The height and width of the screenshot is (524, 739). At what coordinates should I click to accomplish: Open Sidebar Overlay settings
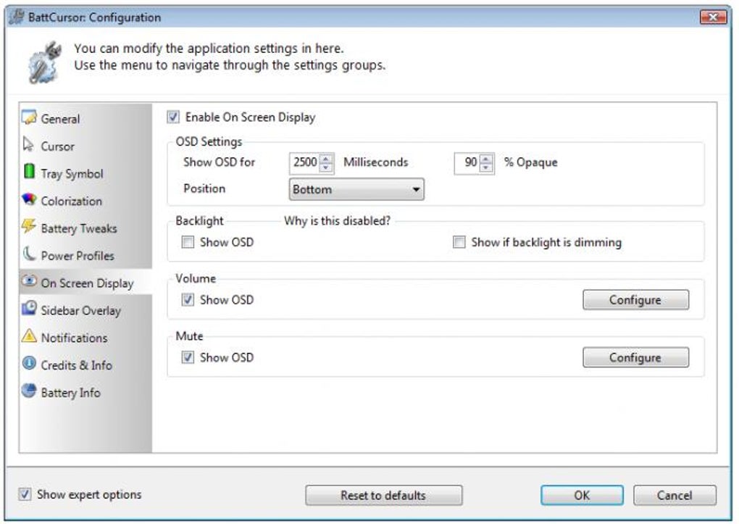pyautogui.click(x=85, y=310)
